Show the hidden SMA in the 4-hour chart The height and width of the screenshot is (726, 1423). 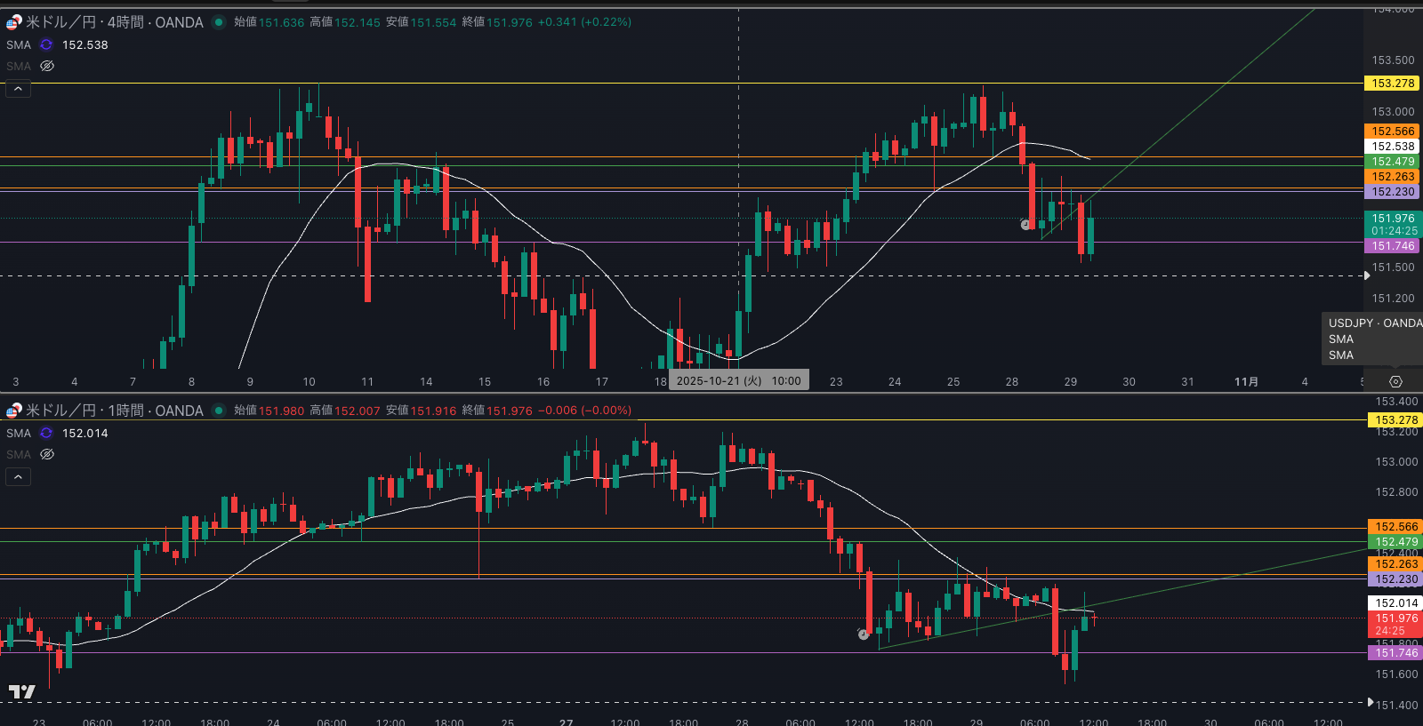(47, 66)
